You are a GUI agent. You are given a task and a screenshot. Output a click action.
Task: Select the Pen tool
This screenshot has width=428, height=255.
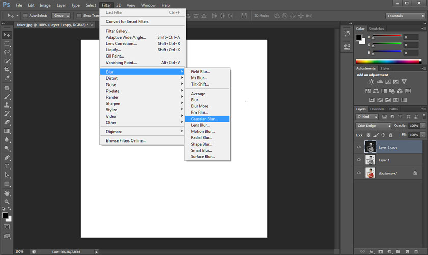(x=7, y=158)
